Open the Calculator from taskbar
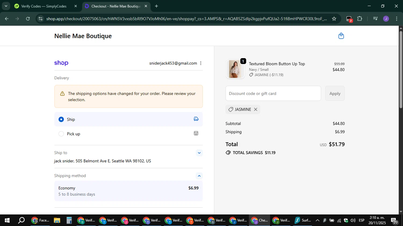This screenshot has width=403, height=226. point(69,220)
